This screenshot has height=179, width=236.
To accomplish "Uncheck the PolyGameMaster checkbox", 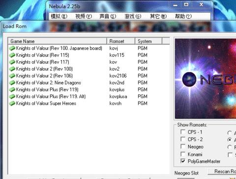I will (183, 161).
